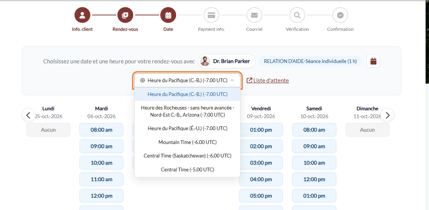Open the calendar date picker icon
The height and width of the screenshot is (210, 429).
373,61
